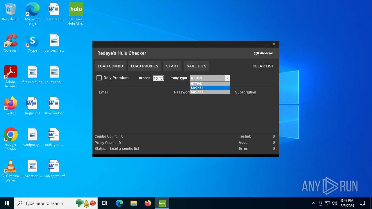Close the Hulu Checker window
Image resolution: width=372 pixels, height=209 pixels.
[273, 44]
